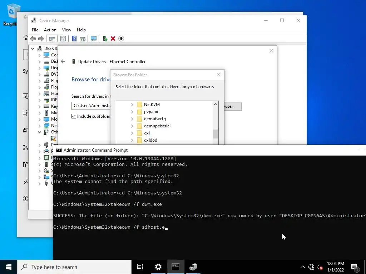Click the Back arrow in Device Manager toolbar
This screenshot has width=366, height=274.
coord(33,39)
